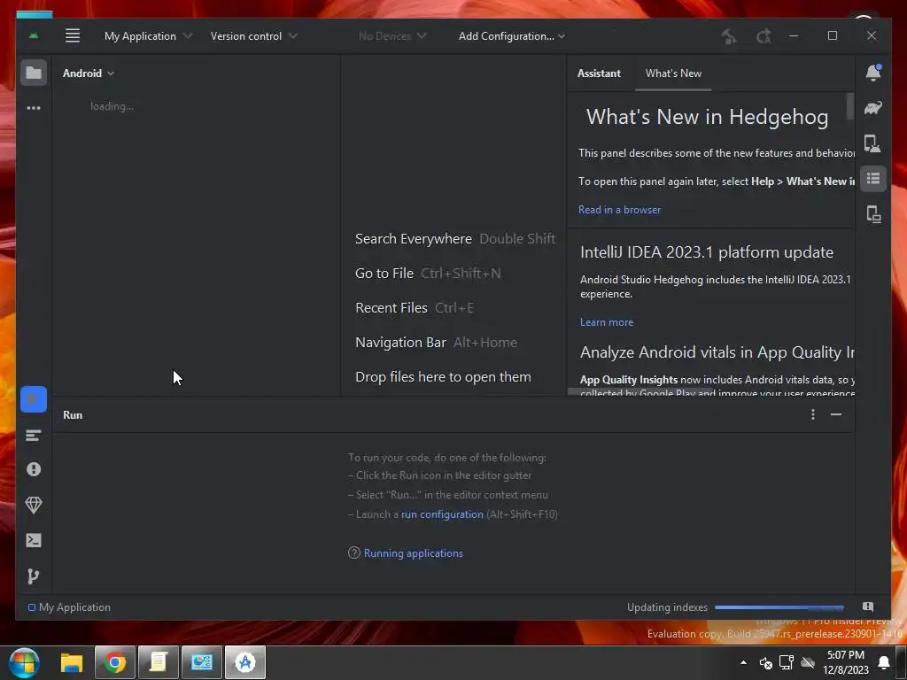Open App Quality Insights gem icon
907x680 pixels.
point(34,506)
